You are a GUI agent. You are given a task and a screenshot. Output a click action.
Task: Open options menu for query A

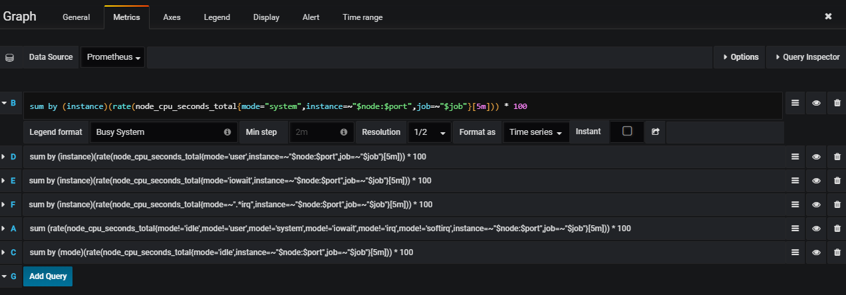(x=793, y=229)
